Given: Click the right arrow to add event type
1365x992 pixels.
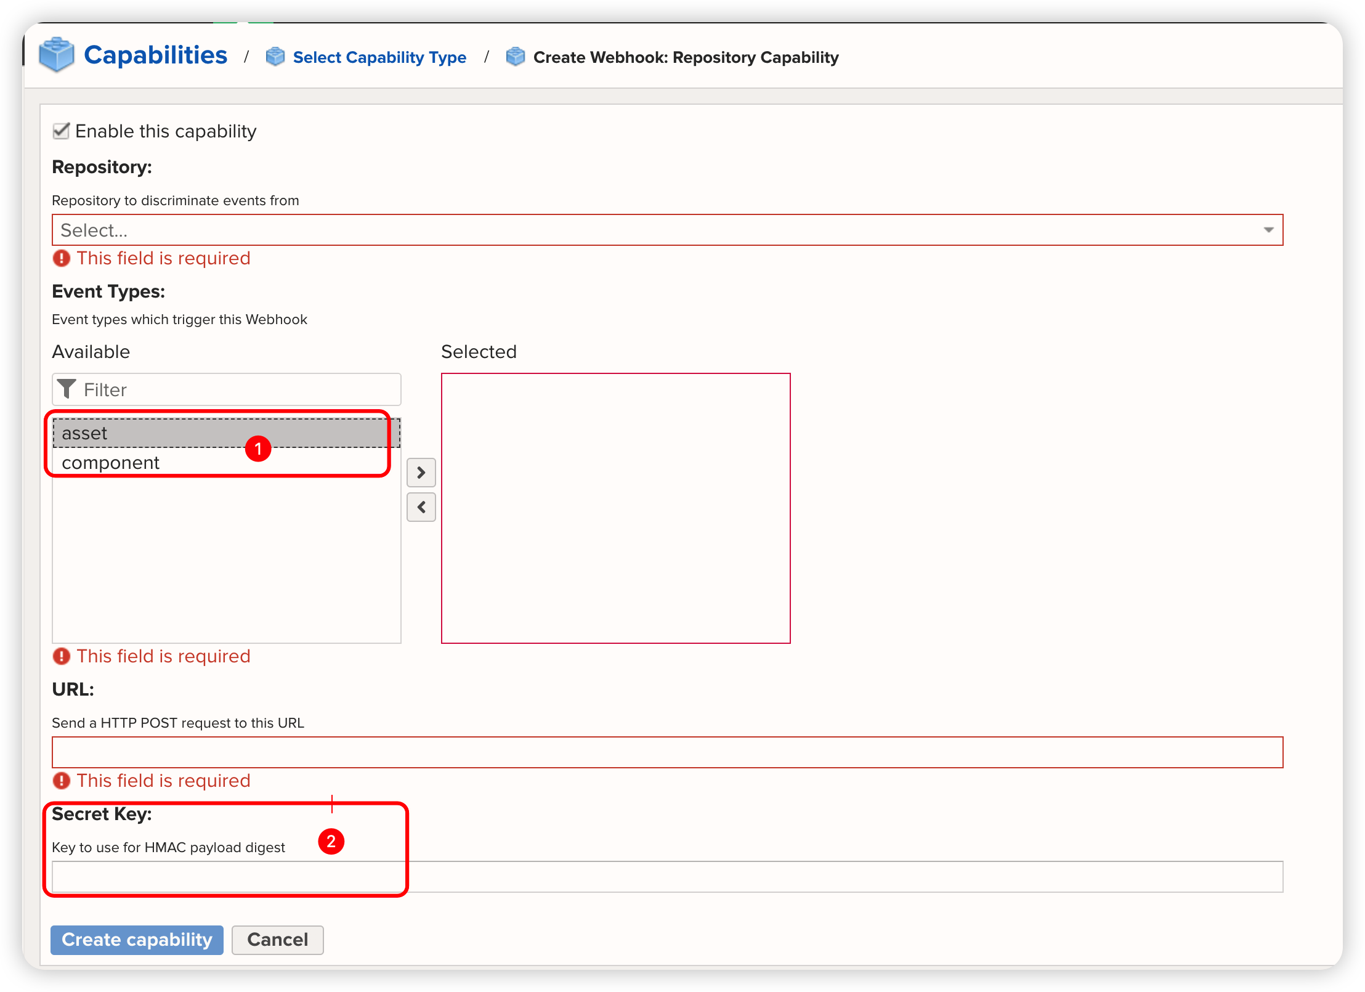Looking at the screenshot, I should [421, 473].
